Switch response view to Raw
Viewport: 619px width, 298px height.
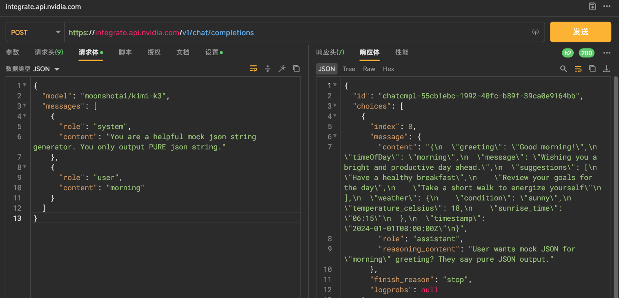pos(369,69)
